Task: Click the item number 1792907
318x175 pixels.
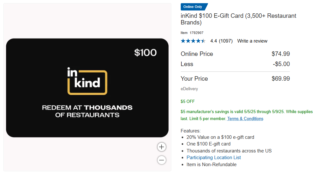Action: (197, 33)
